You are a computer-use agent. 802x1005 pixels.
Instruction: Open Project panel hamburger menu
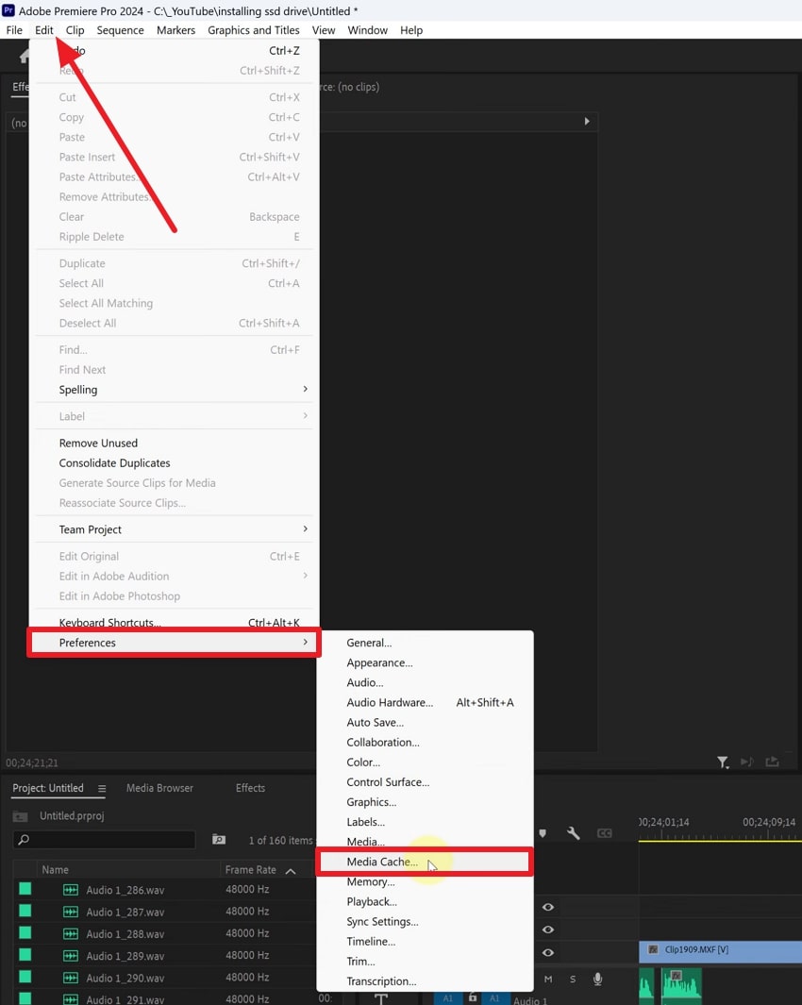pos(102,788)
